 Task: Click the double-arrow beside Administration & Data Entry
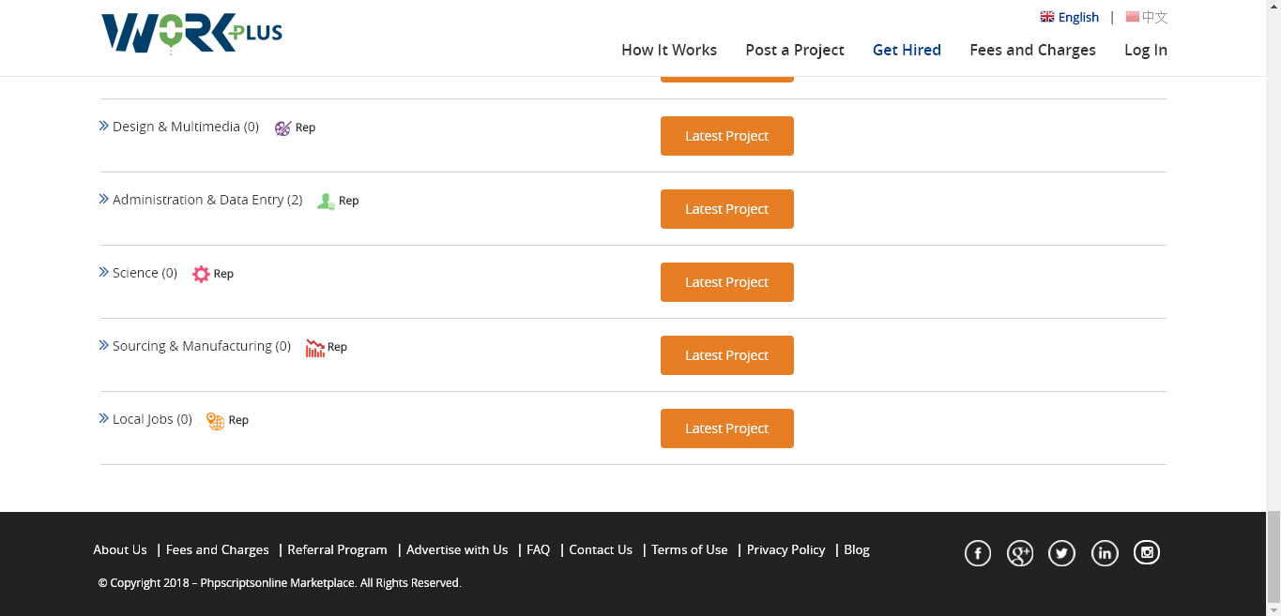click(104, 199)
